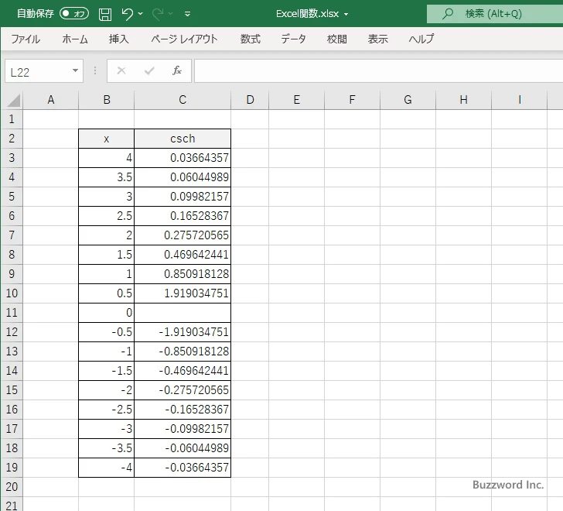Select the cell containing -0.03664357
The image size is (563, 511).
click(x=183, y=468)
